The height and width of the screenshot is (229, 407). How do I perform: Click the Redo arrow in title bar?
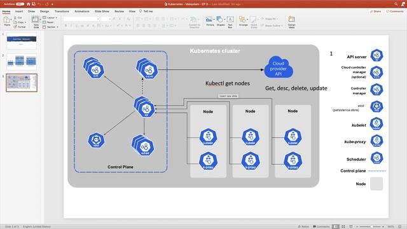[46, 4]
